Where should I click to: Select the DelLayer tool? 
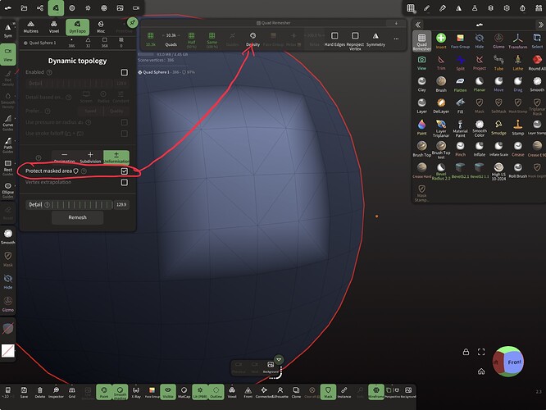point(441,106)
